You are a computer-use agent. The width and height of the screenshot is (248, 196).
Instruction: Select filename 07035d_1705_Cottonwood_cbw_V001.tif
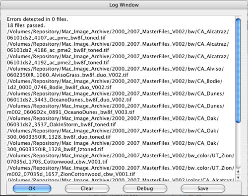(x=58, y=162)
